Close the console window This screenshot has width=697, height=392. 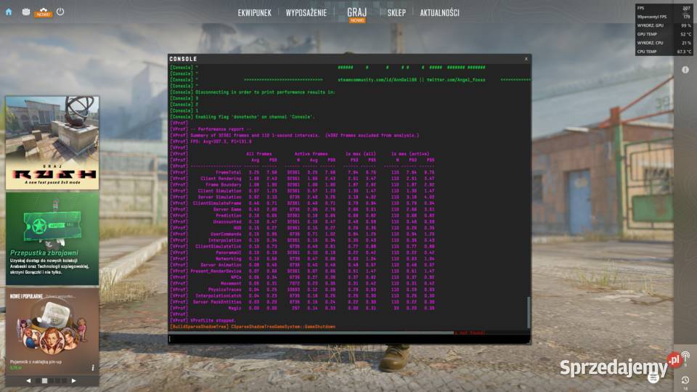(526, 59)
